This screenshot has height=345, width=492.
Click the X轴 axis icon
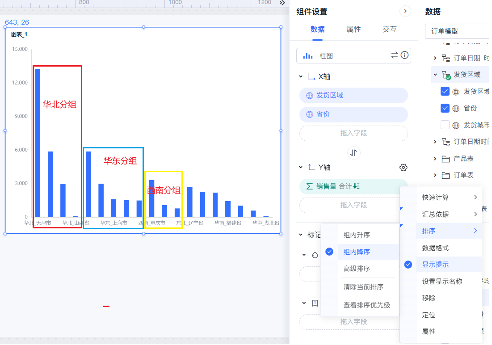coord(311,76)
